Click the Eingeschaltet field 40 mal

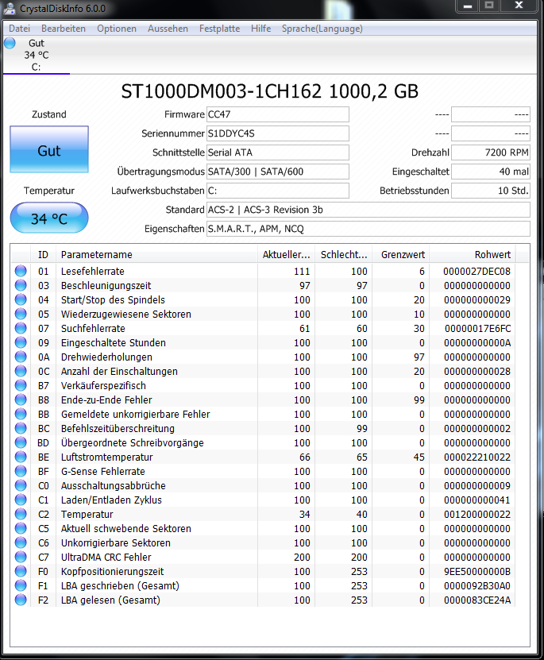(491, 172)
